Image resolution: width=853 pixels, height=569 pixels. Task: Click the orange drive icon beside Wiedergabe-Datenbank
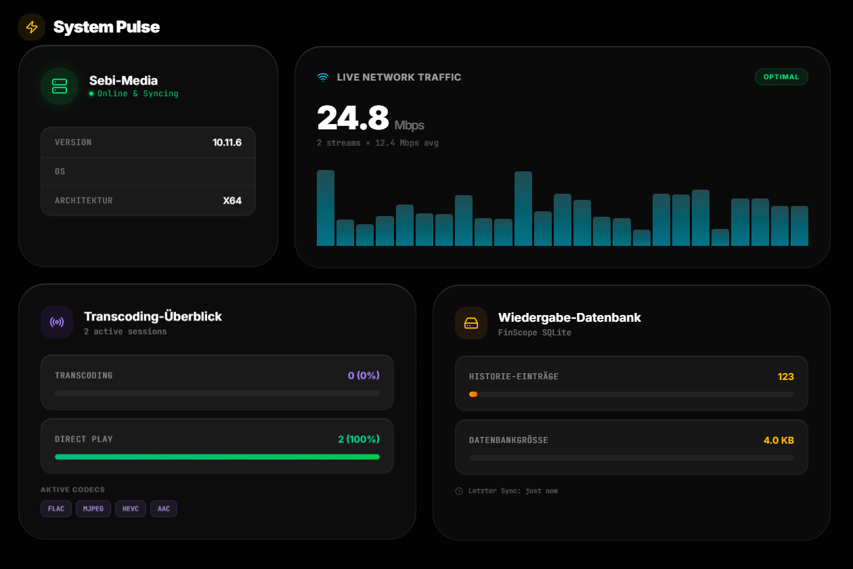[471, 323]
